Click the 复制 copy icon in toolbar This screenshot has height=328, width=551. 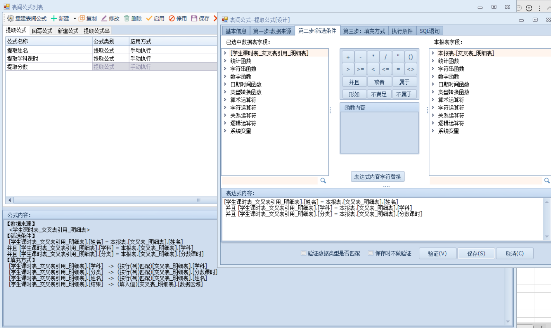pyautogui.click(x=82, y=18)
